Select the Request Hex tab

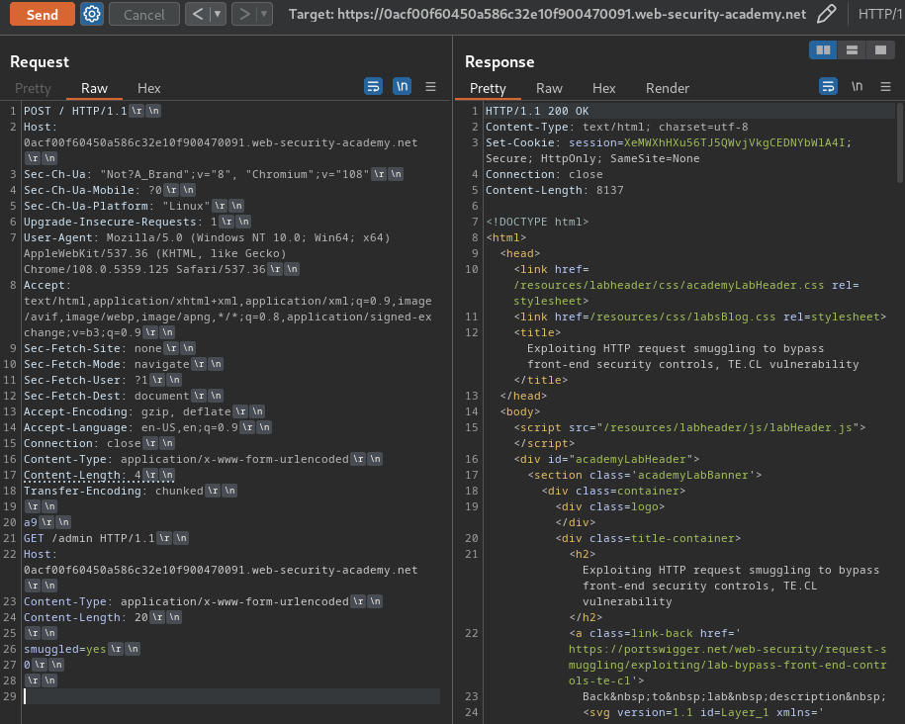pos(149,88)
